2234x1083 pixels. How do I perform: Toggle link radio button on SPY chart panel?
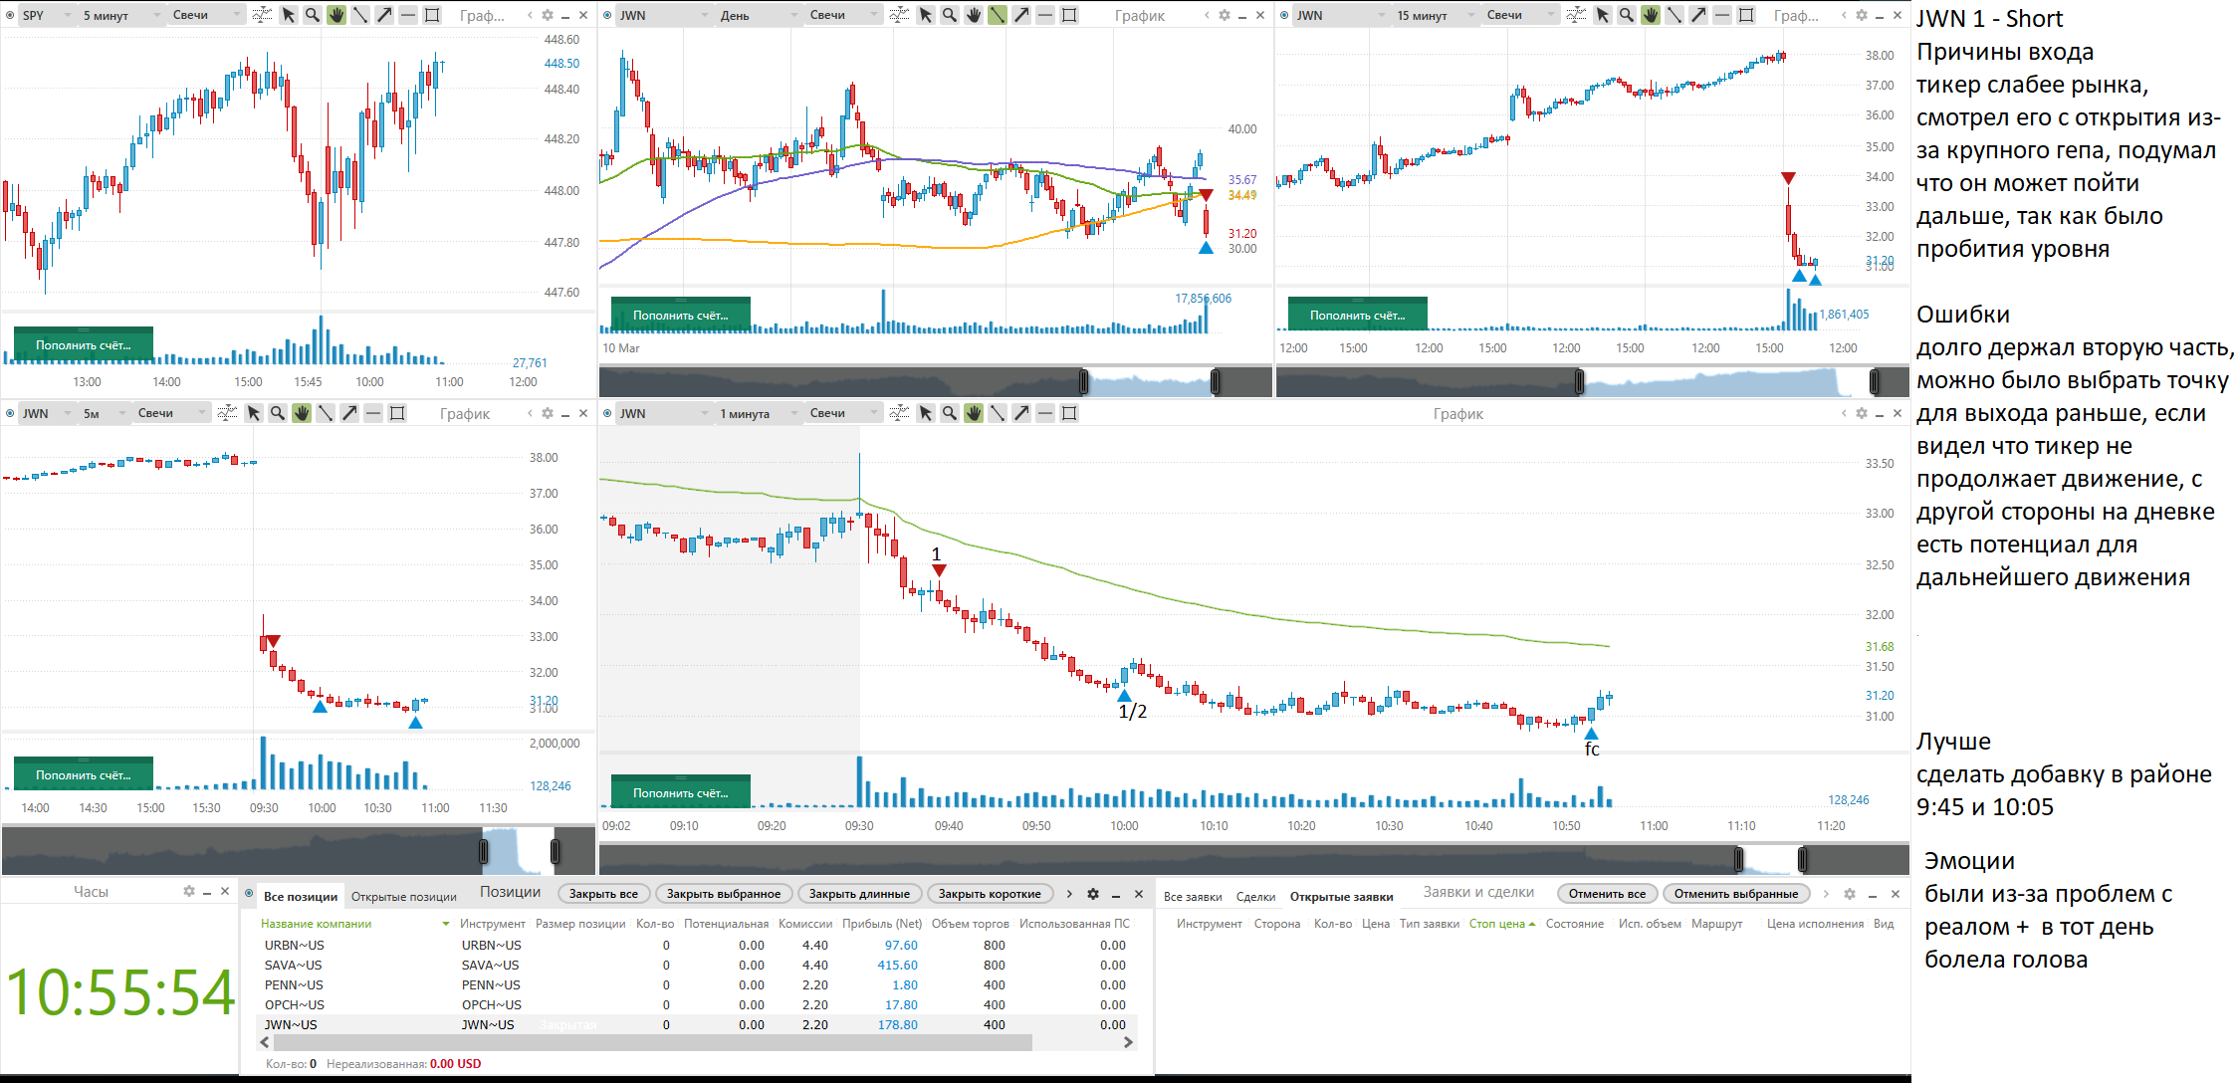pyautogui.click(x=9, y=15)
